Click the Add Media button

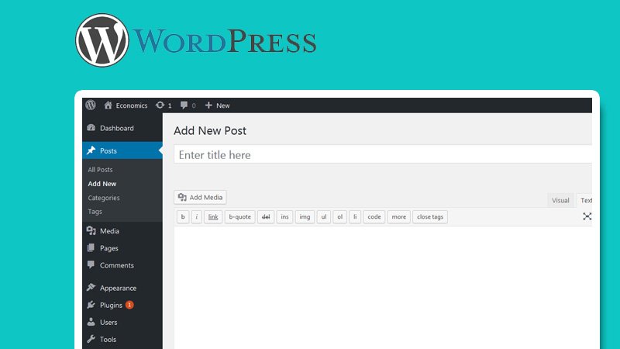coord(200,197)
